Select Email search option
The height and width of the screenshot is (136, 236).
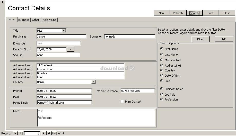click(161, 81)
